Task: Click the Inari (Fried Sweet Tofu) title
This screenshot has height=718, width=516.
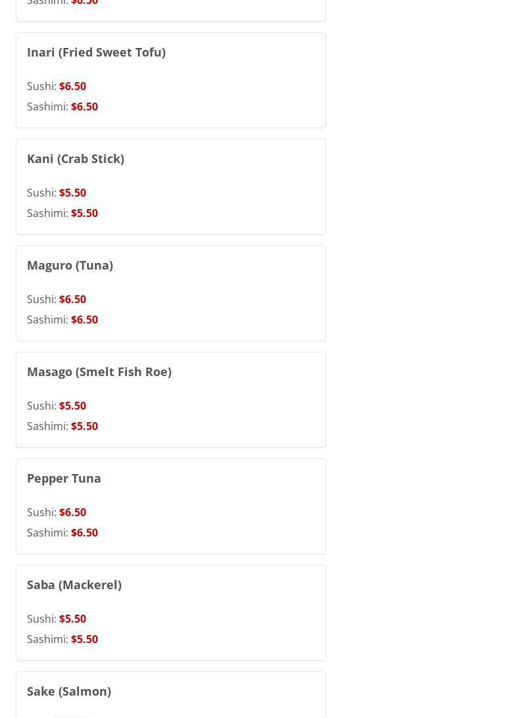Action: (x=96, y=52)
